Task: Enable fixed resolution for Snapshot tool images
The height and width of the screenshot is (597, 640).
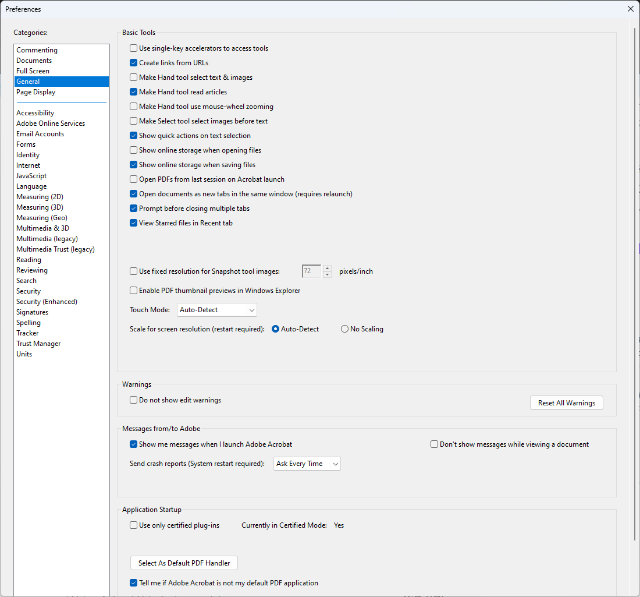Action: coord(133,271)
